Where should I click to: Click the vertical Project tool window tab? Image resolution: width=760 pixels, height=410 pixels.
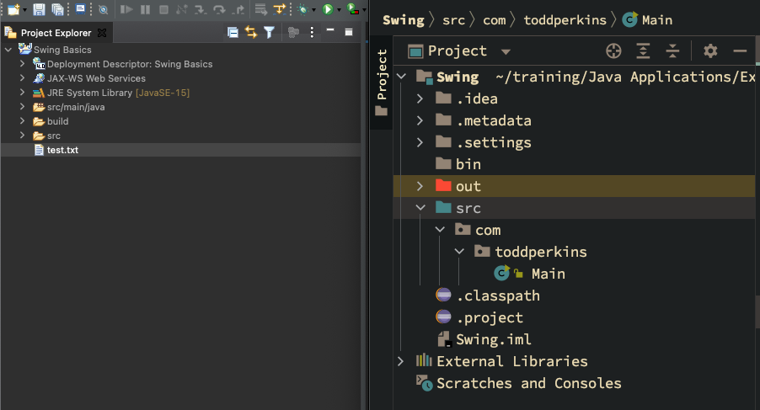tap(382, 83)
